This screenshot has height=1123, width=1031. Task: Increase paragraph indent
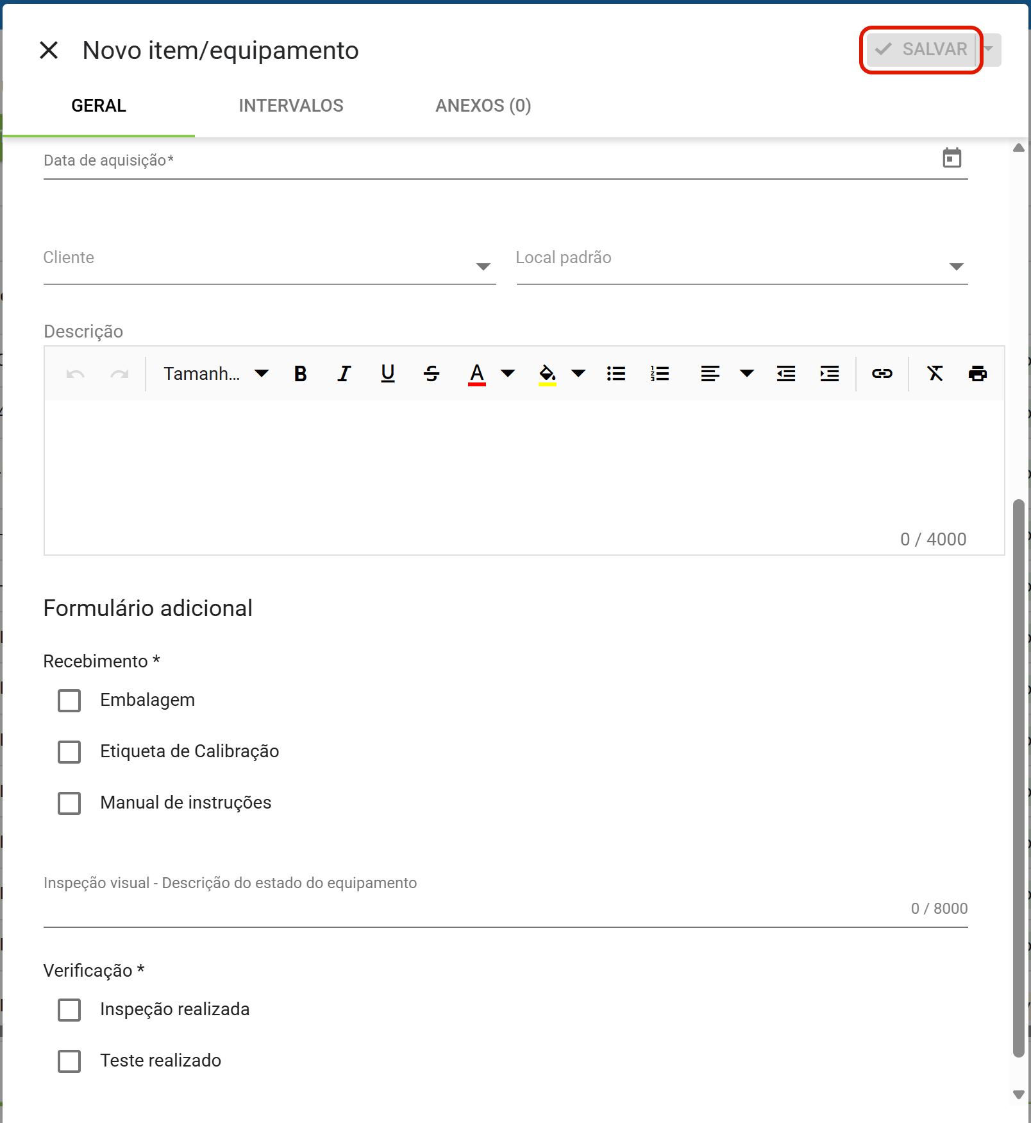point(830,373)
